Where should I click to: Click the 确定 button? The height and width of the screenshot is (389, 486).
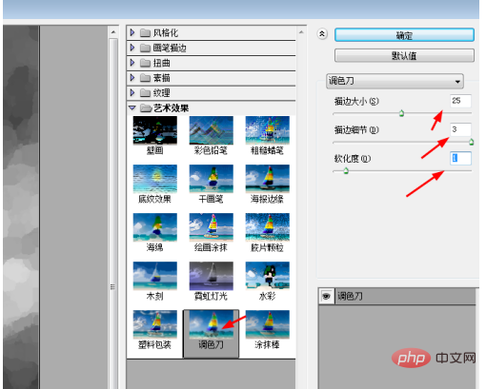(x=404, y=35)
